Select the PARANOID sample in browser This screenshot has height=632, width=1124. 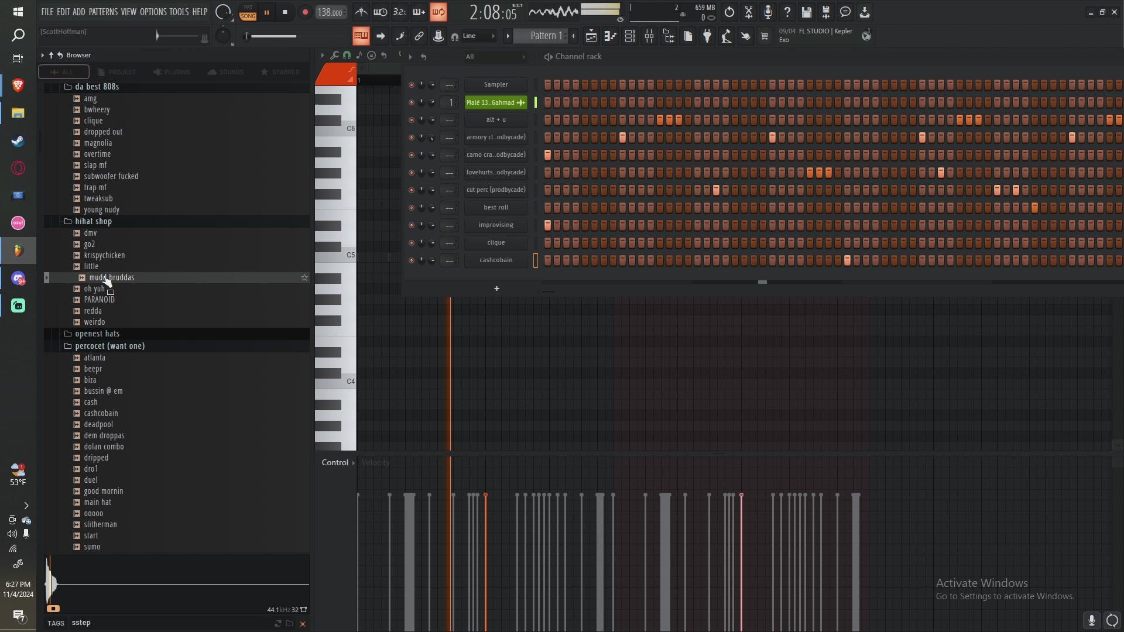[x=99, y=300]
